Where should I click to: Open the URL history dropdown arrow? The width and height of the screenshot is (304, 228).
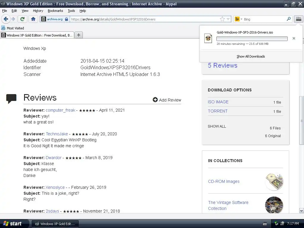coord(228,19)
